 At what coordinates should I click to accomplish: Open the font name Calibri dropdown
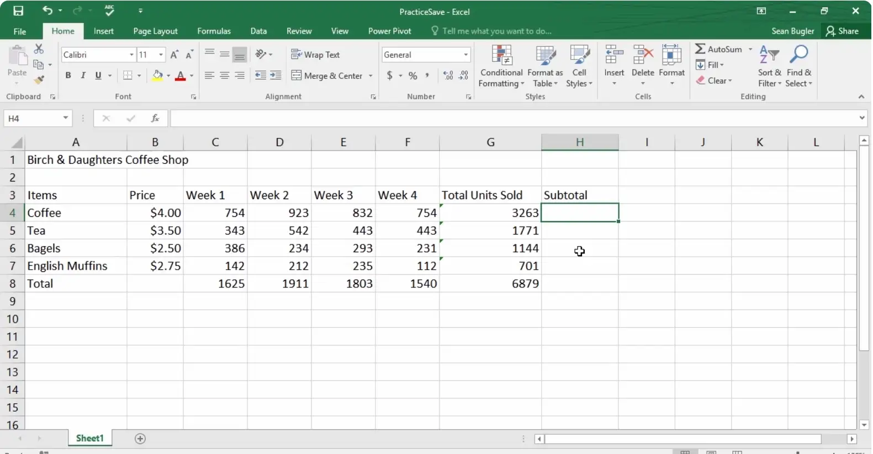[131, 55]
